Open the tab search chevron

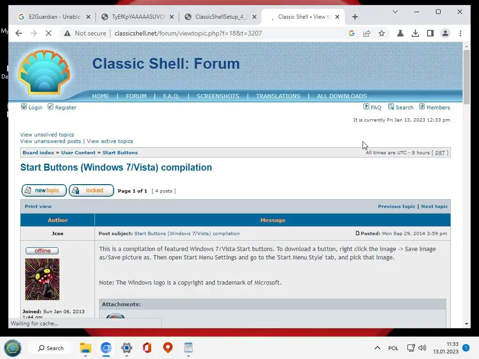(x=395, y=12)
